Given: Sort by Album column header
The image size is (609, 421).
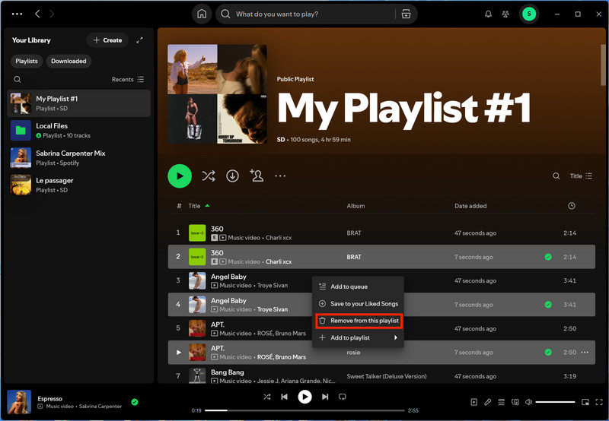Looking at the screenshot, I should click(356, 206).
